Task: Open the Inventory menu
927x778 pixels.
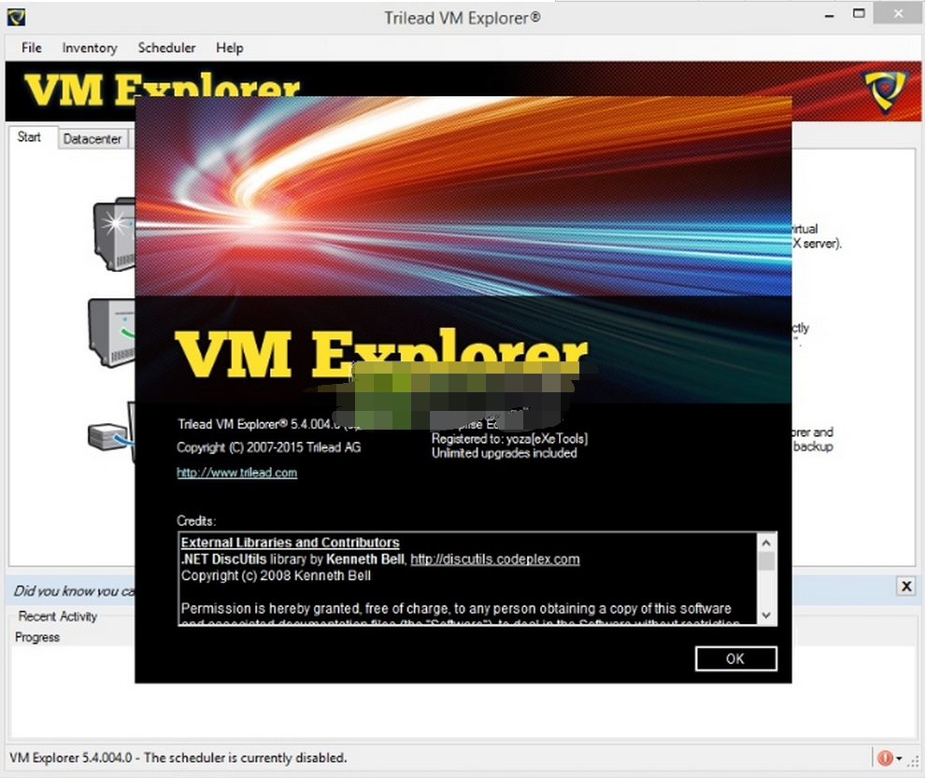Action: coord(90,48)
